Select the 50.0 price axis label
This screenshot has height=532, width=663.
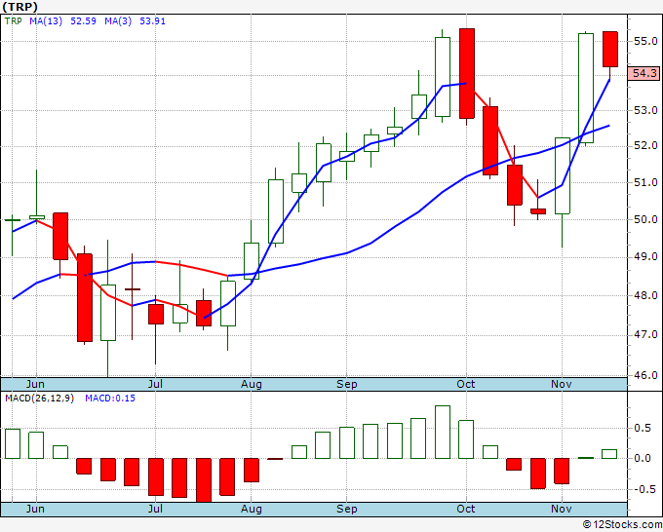click(x=645, y=220)
